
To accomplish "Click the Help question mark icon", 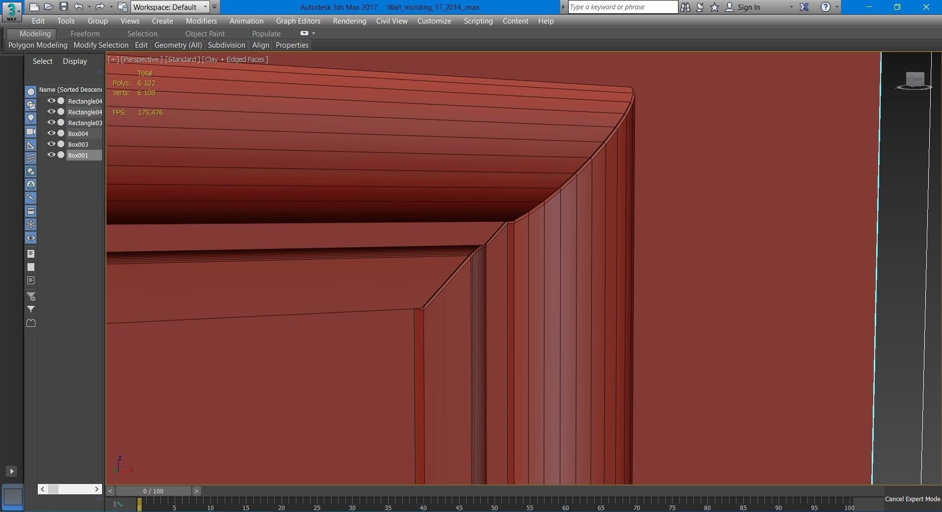I will click(x=826, y=7).
